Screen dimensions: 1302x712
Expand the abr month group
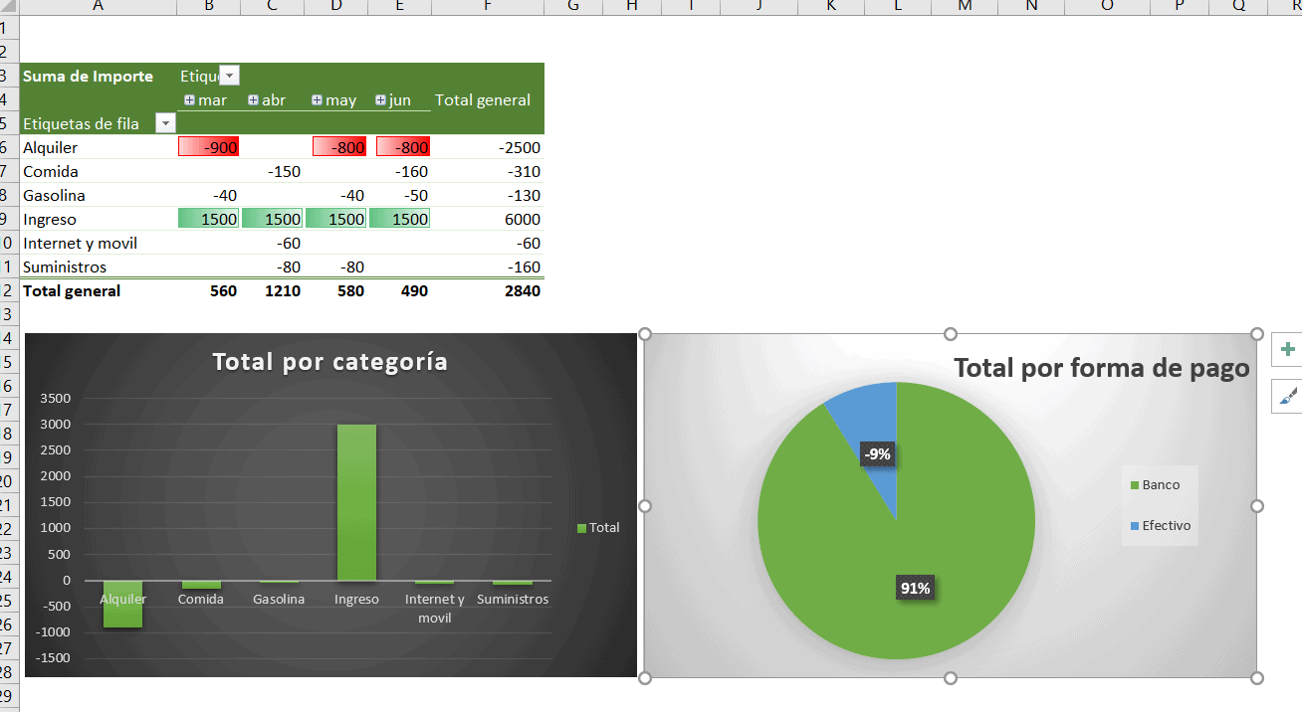tap(253, 99)
